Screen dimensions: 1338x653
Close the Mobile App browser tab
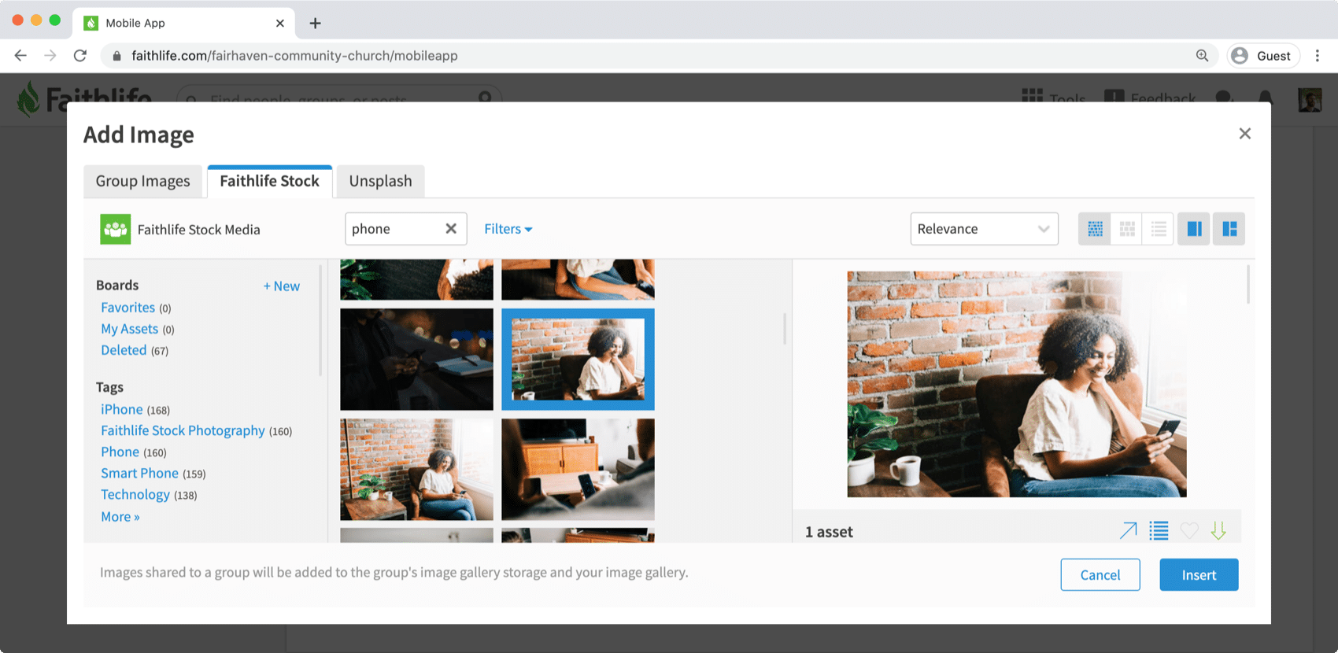(279, 23)
